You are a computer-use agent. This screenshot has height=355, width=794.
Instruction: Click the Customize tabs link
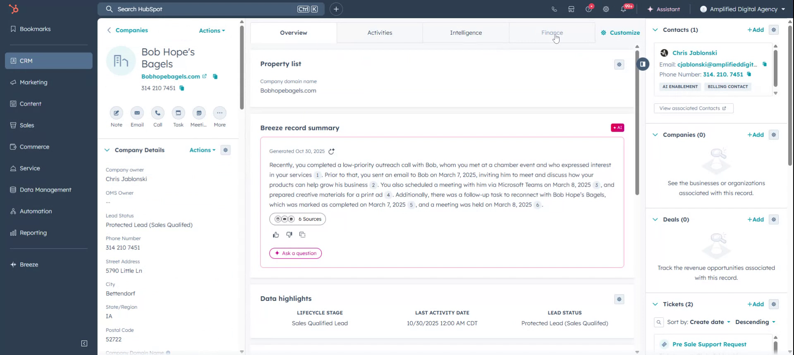pos(620,33)
